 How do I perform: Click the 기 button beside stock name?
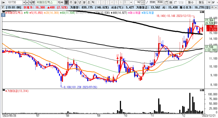(59, 2)
